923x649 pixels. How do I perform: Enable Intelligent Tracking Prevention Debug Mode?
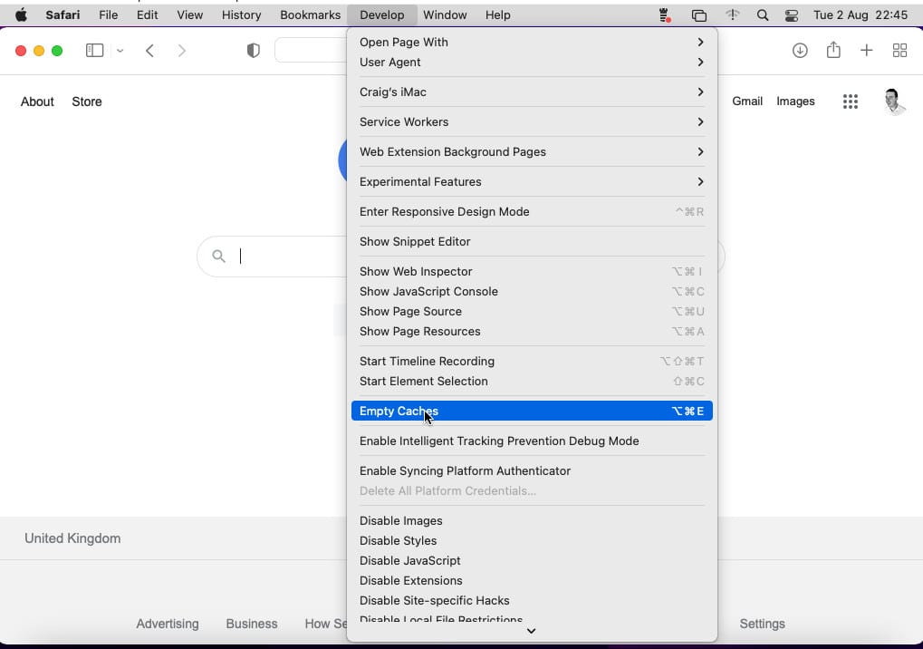[532, 441]
